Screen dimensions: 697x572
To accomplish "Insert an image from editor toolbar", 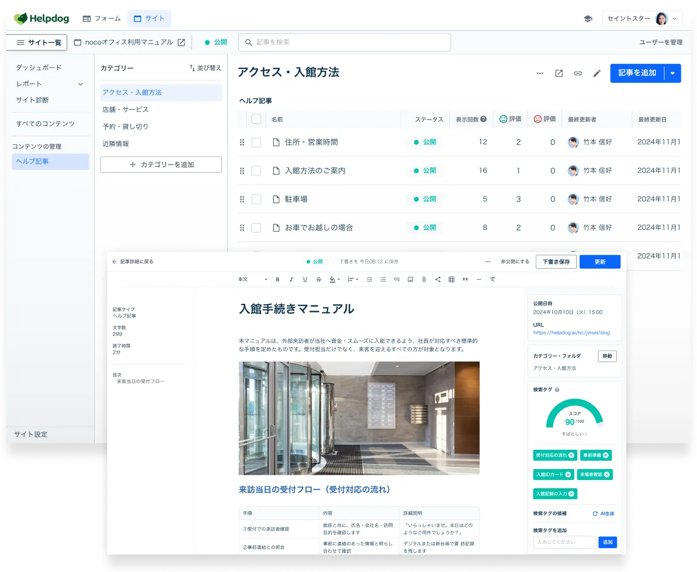I will (x=410, y=280).
